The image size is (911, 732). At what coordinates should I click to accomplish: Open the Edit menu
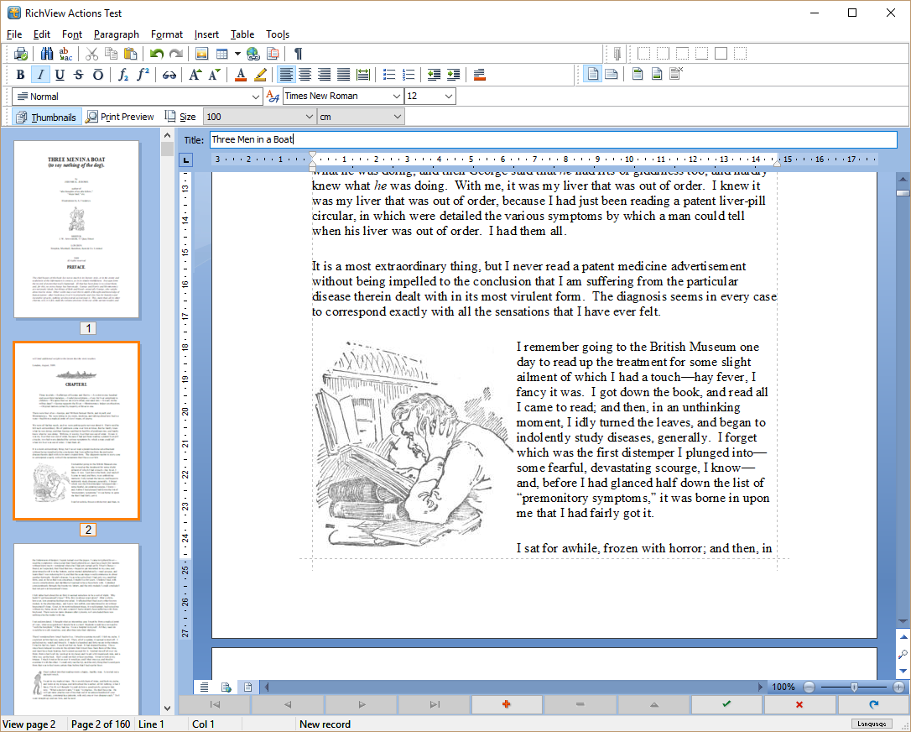click(42, 34)
